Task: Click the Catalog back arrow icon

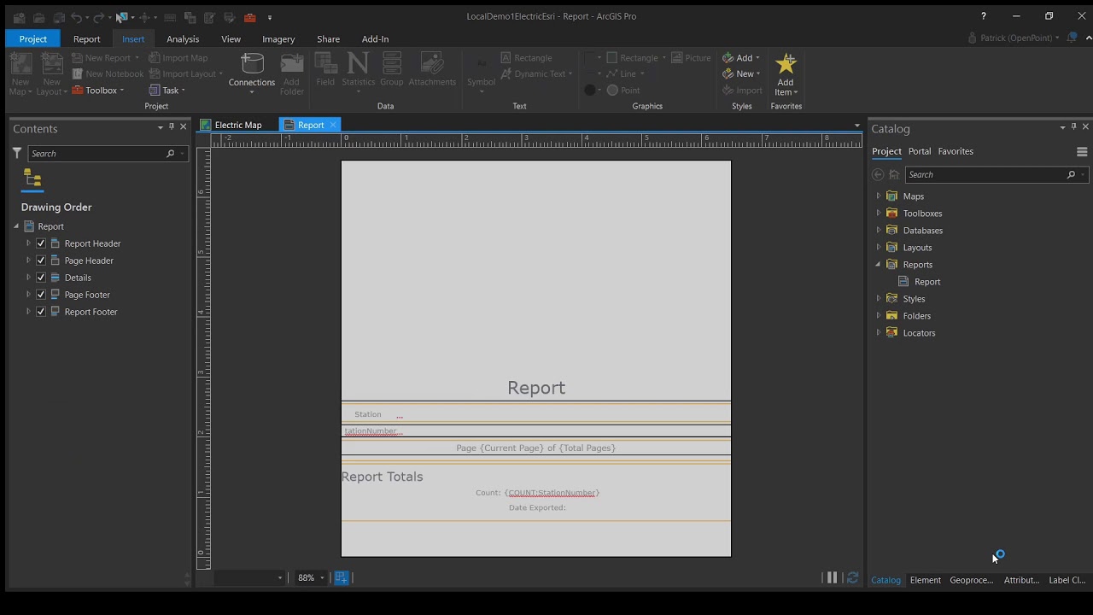Action: pyautogui.click(x=878, y=174)
